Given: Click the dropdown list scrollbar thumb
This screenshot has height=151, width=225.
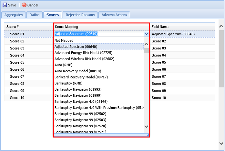Looking at the screenshot, I should click(146, 50).
